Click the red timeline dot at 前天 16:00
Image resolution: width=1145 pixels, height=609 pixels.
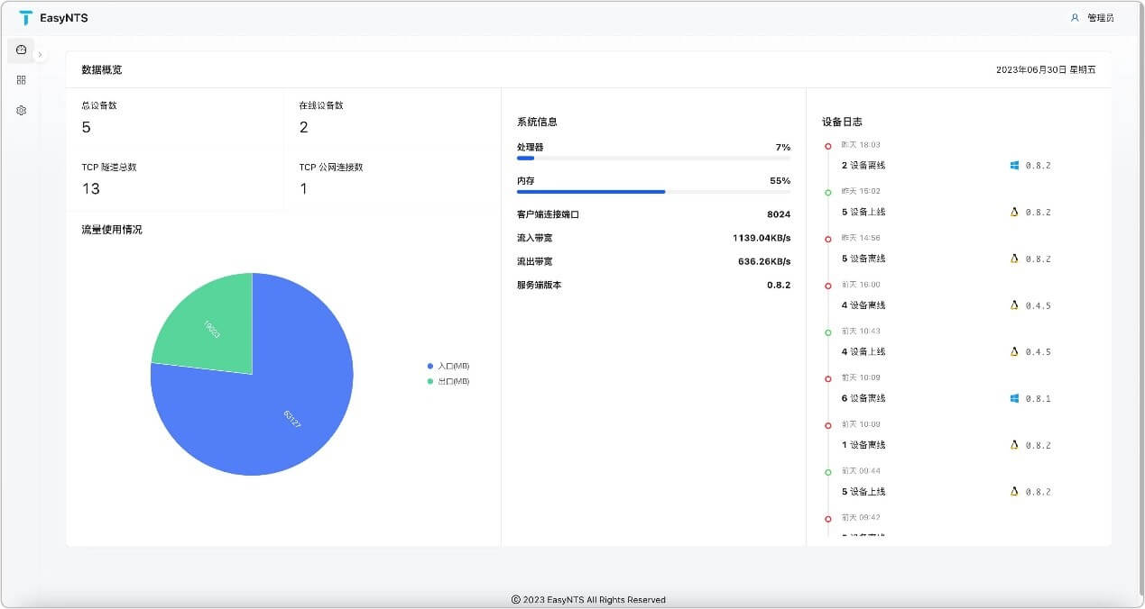(x=828, y=286)
